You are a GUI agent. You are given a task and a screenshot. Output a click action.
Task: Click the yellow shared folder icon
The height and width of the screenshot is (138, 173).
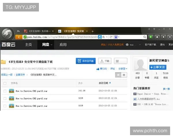tap(3, 62)
